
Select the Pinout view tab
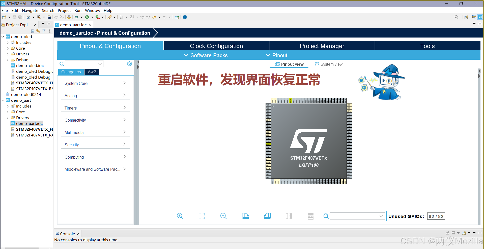[289, 64]
